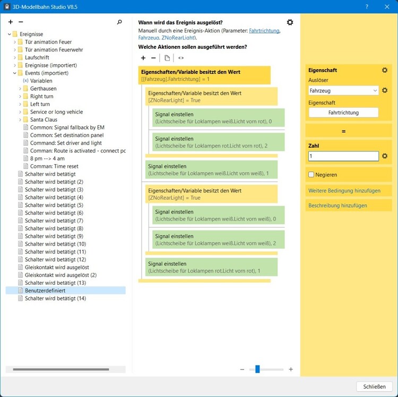The height and width of the screenshot is (397, 398).
Task: Select Common: Set destination panel event
Action: 67,135
